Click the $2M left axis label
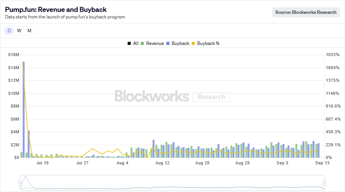Image resolution: width=345 pixels, height=192 pixels. [x=15, y=145]
